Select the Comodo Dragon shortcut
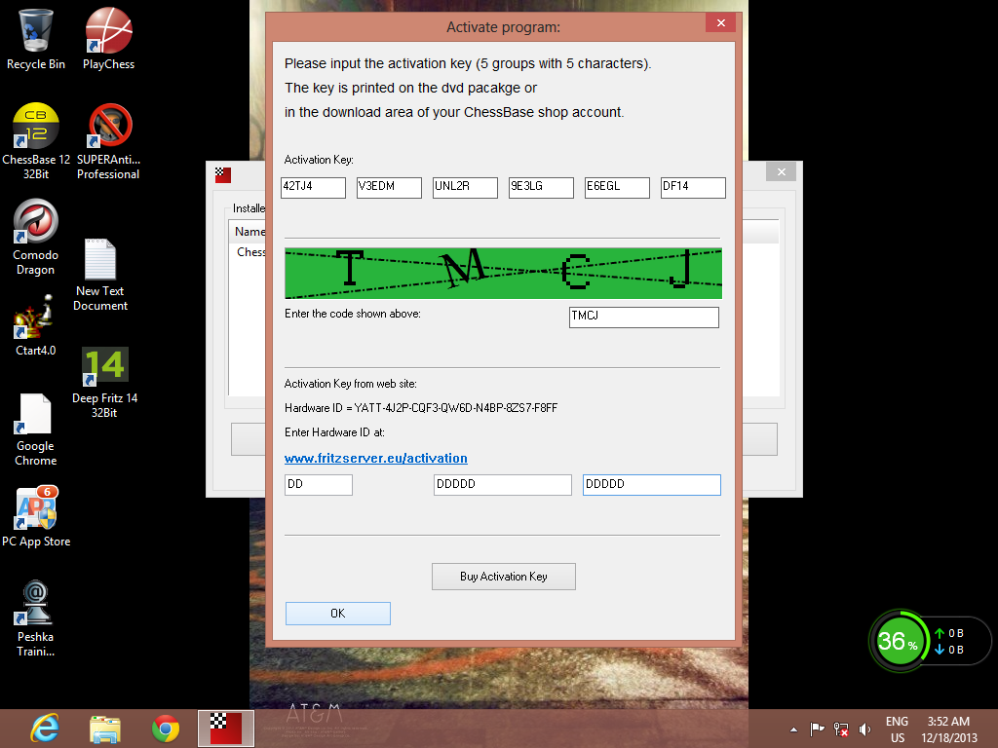Screen dimensions: 998x748 (36, 237)
